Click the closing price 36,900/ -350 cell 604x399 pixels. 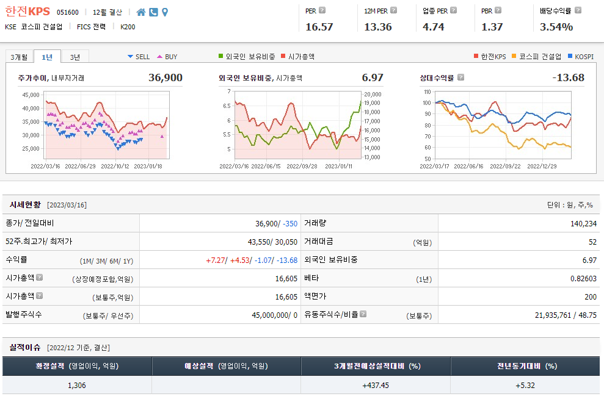[x=220, y=223]
